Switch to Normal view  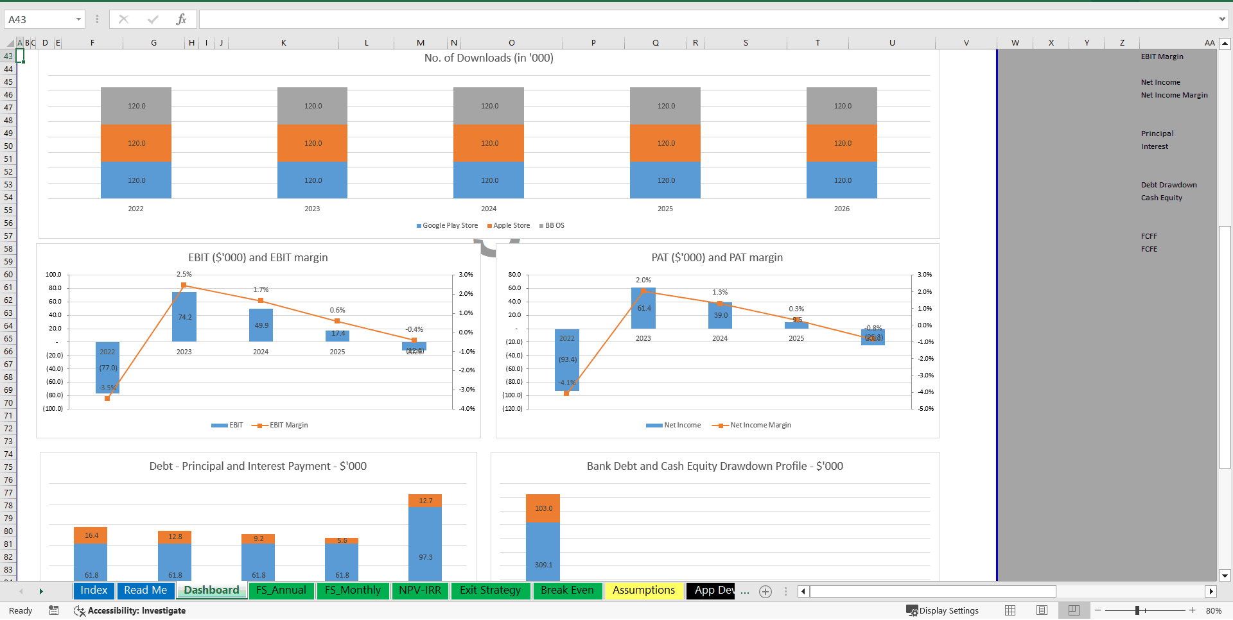point(1010,610)
